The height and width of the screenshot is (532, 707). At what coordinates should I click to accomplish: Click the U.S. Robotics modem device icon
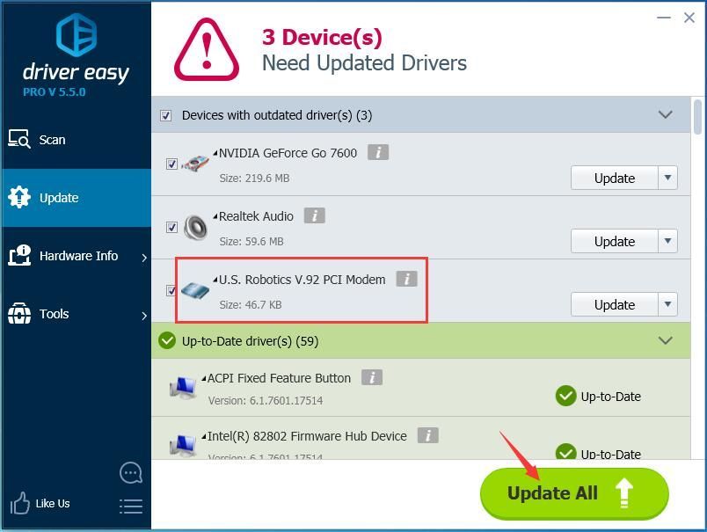pos(196,290)
